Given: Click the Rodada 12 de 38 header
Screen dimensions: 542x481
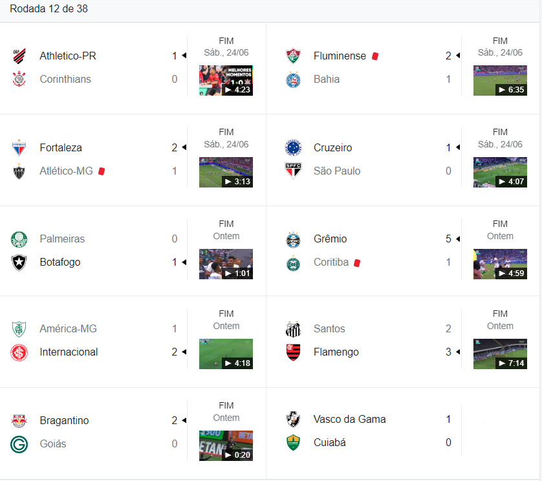Looking at the screenshot, I should [49, 9].
